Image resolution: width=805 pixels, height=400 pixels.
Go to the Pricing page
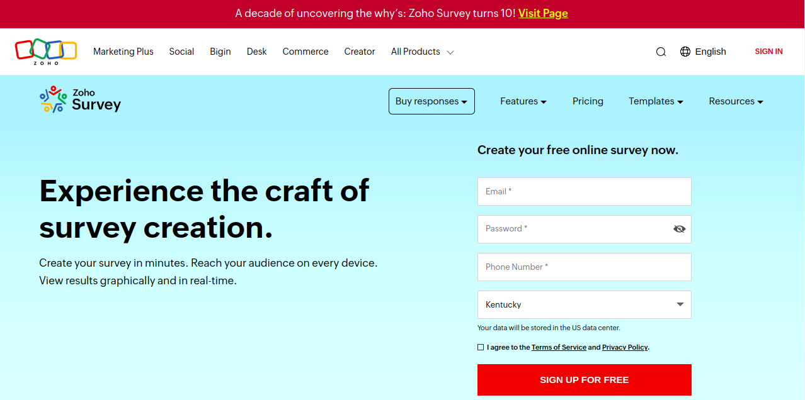tap(588, 101)
